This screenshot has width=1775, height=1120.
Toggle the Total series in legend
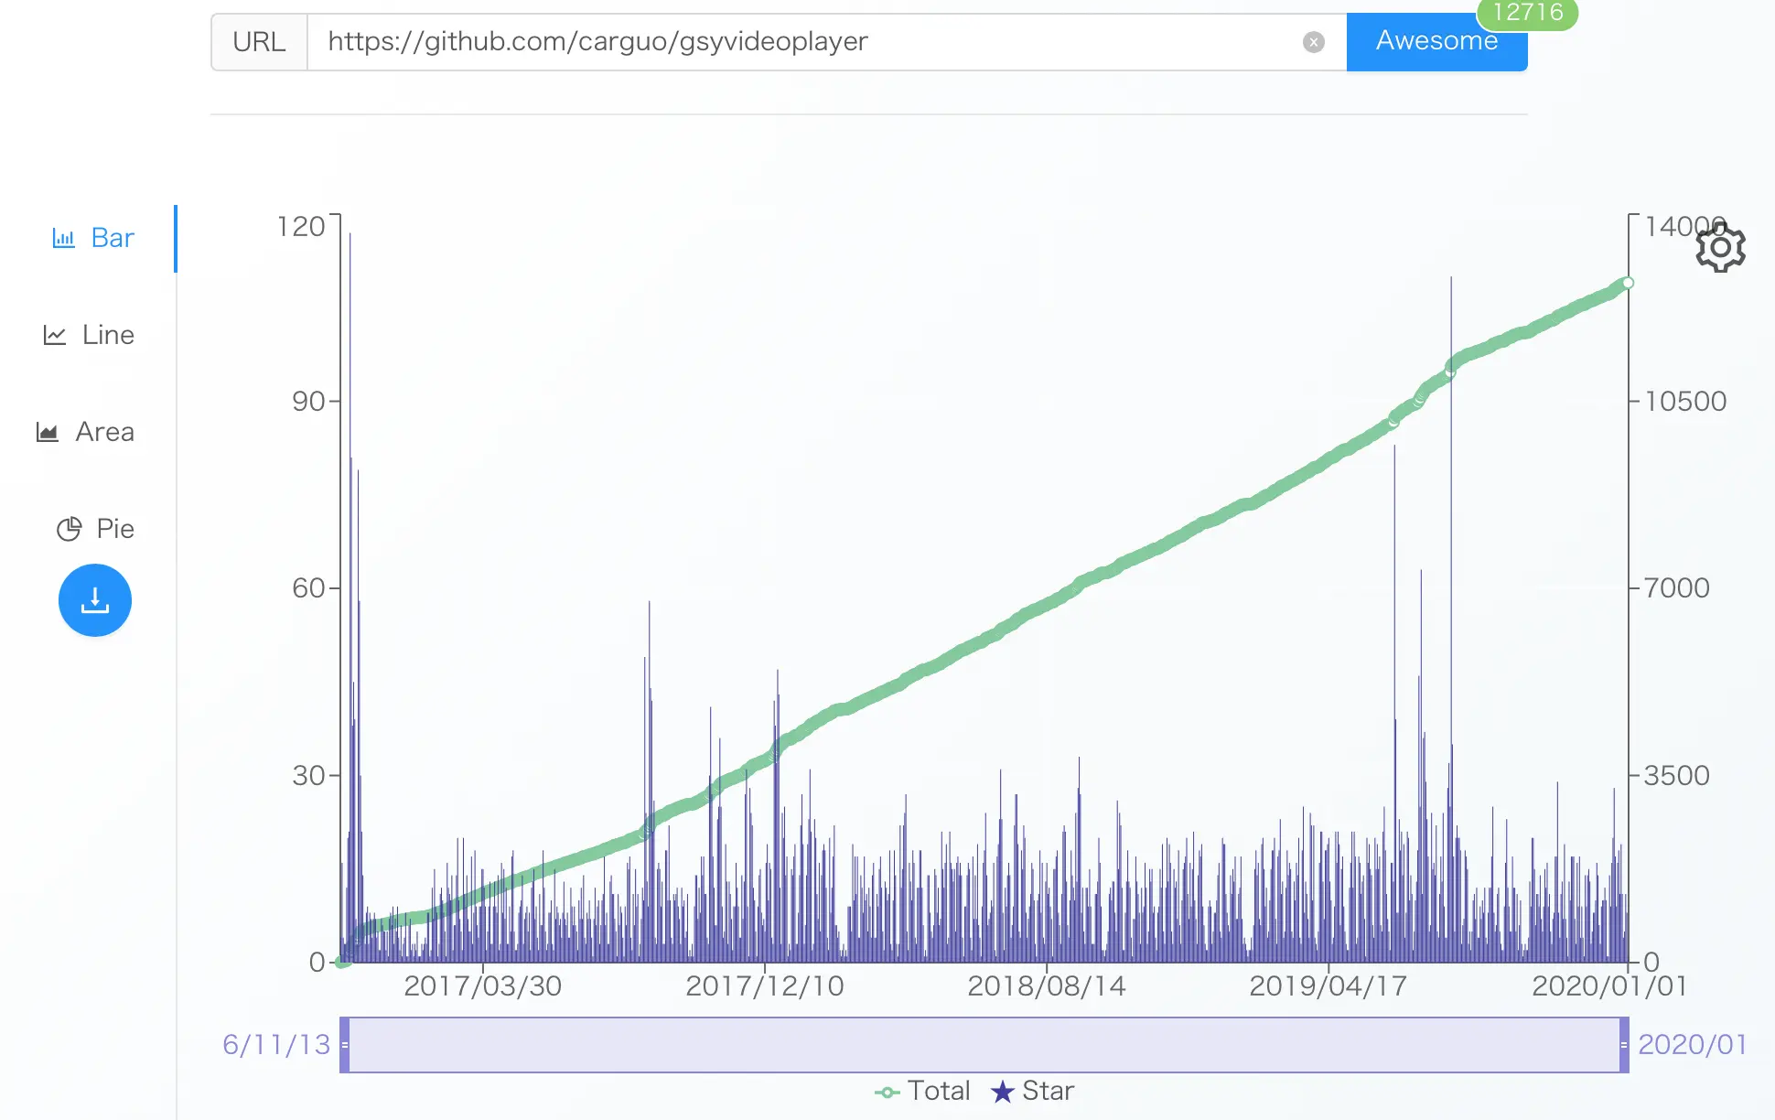point(922,1091)
